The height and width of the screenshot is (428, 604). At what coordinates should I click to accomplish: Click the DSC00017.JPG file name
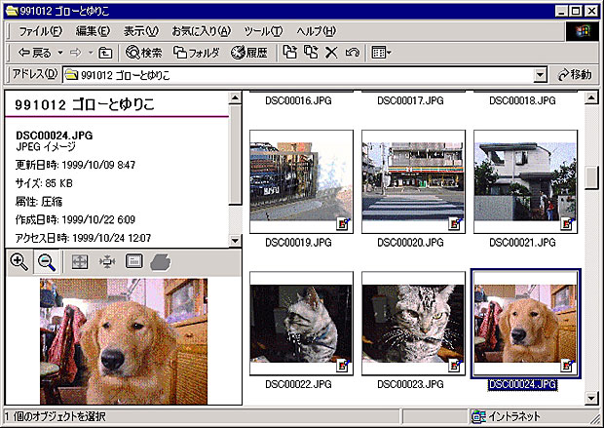[x=410, y=100]
